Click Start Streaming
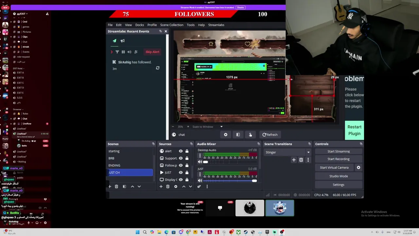Screen dimensions: 419x236 click(338, 151)
